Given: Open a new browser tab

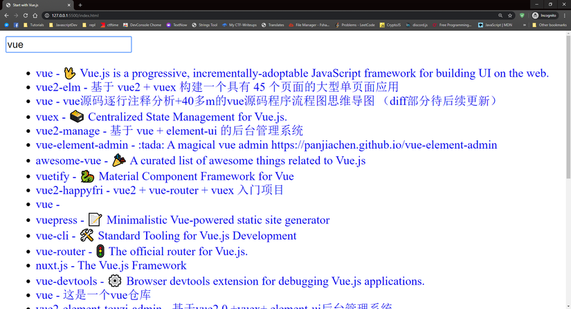Looking at the screenshot, I should coord(80,5).
